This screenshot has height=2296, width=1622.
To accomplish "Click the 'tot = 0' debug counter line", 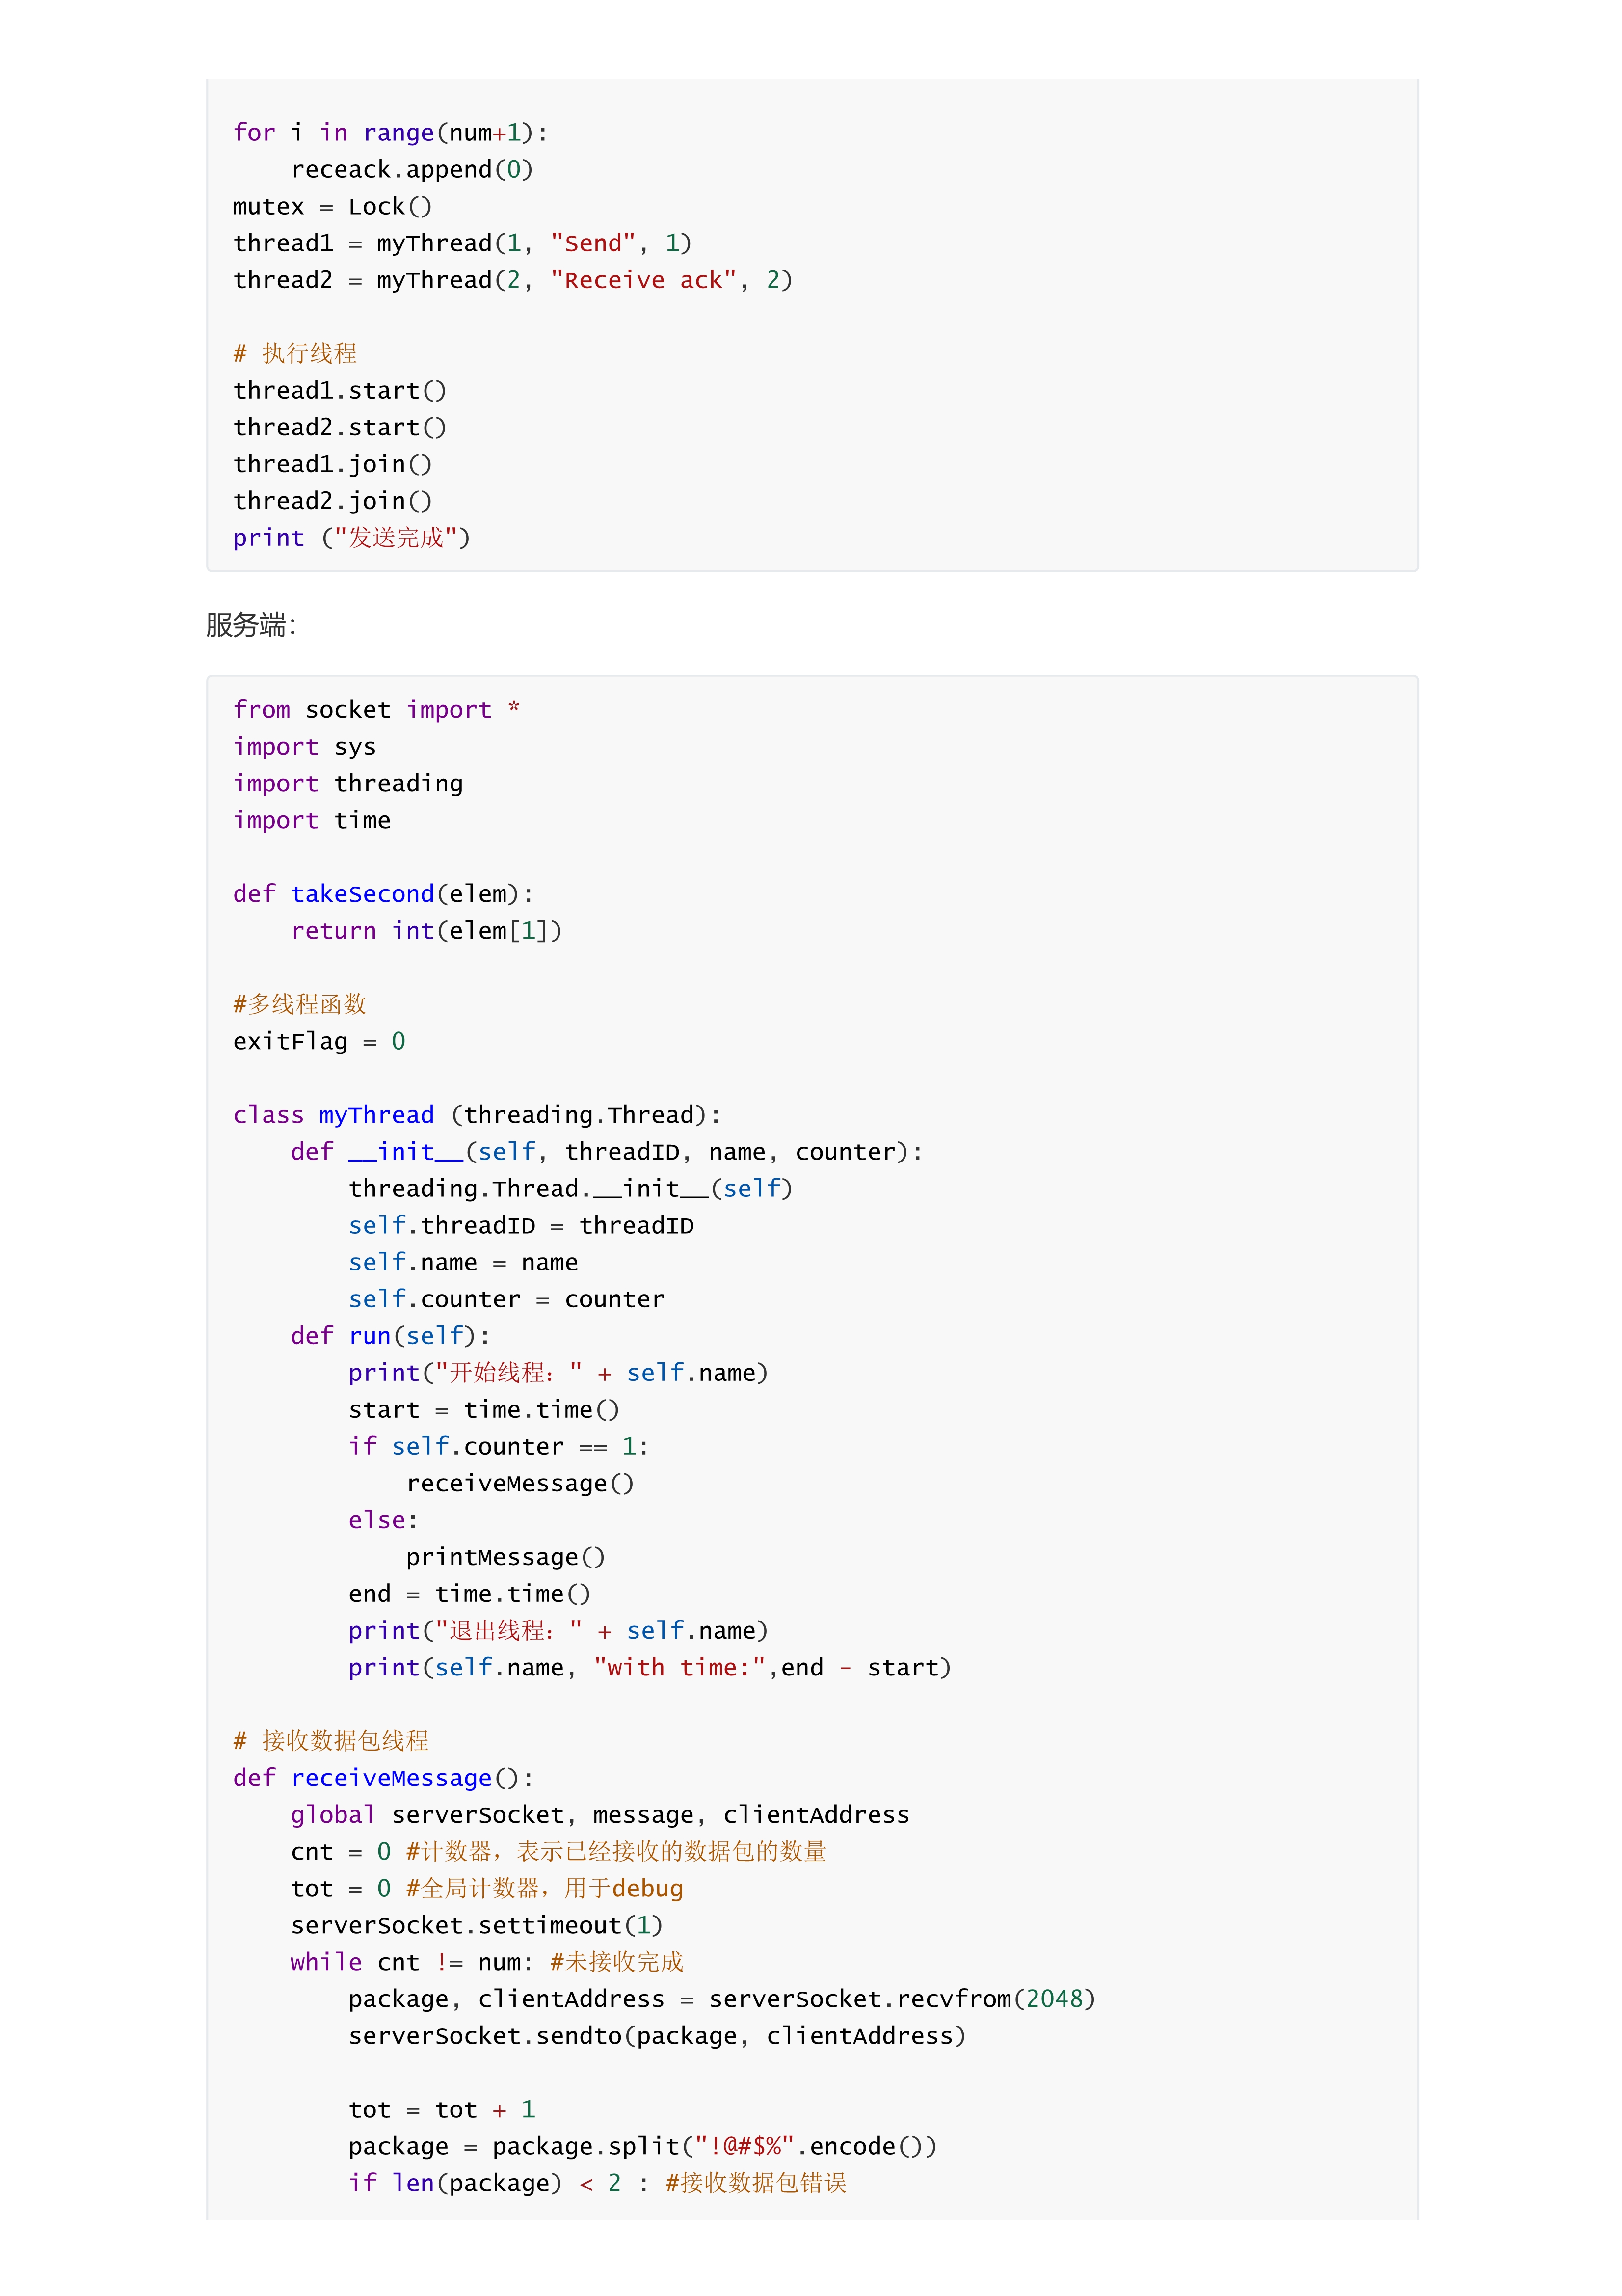I will (487, 1889).
